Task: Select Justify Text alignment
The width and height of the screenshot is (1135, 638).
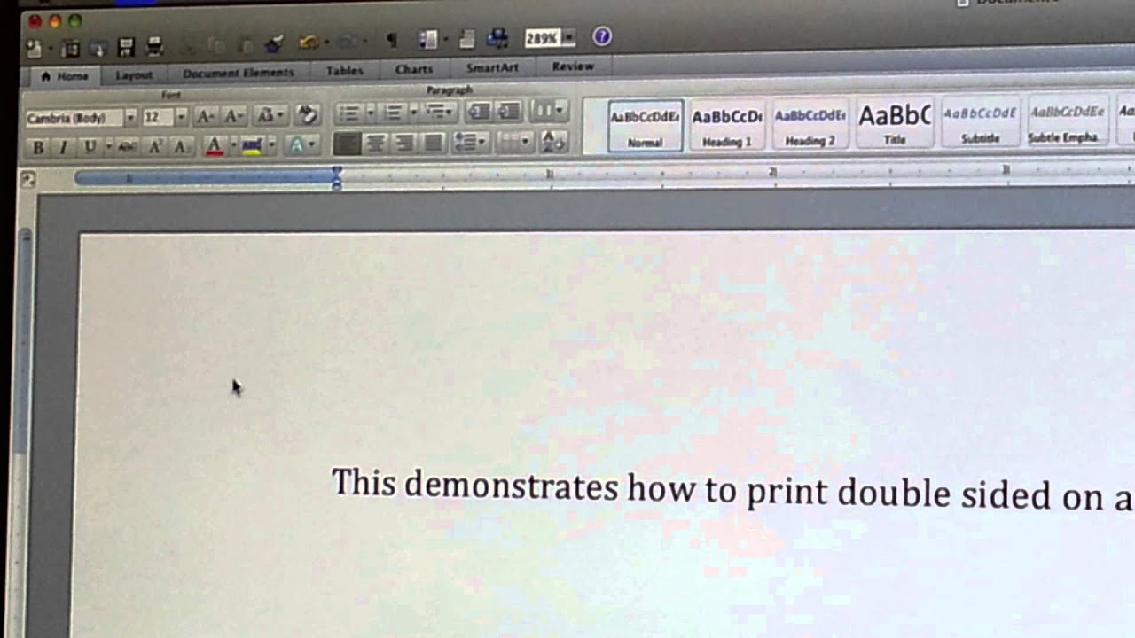Action: pyautogui.click(x=433, y=141)
